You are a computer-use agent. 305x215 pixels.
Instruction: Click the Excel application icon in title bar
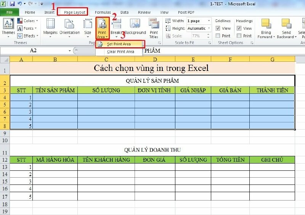tap(3, 3)
